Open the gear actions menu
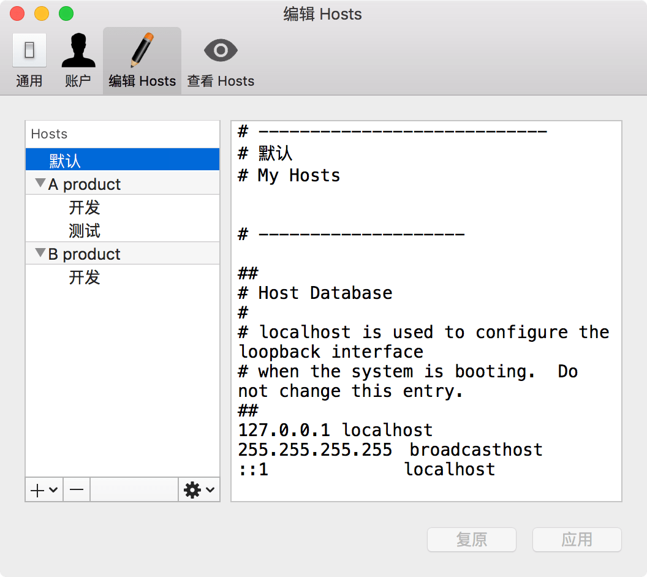 click(199, 490)
